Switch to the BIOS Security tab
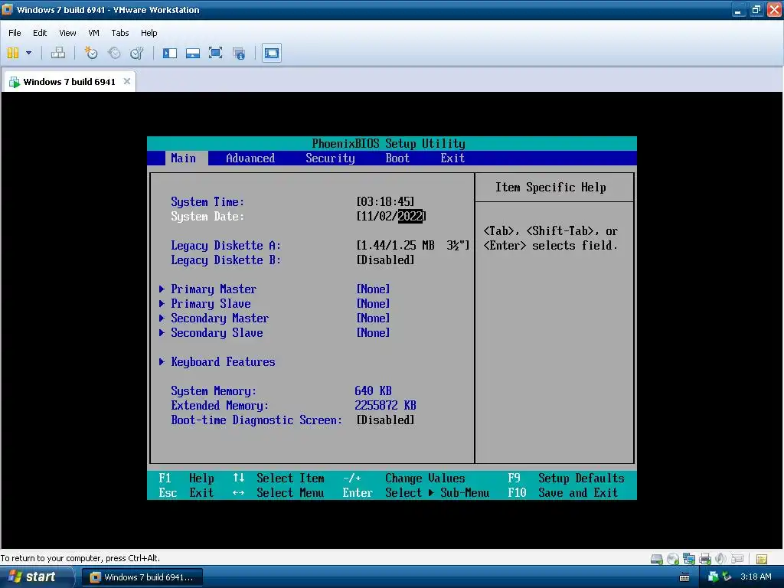Screen dimensions: 784x588 [330, 158]
